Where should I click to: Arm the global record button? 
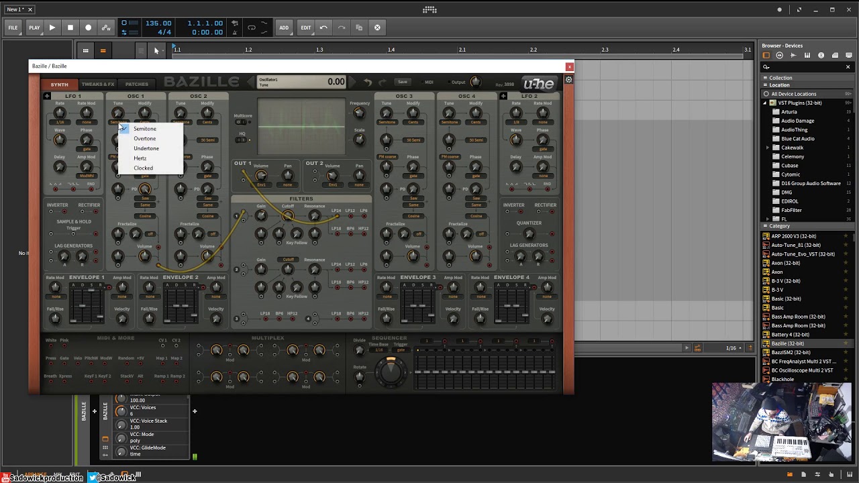point(88,28)
